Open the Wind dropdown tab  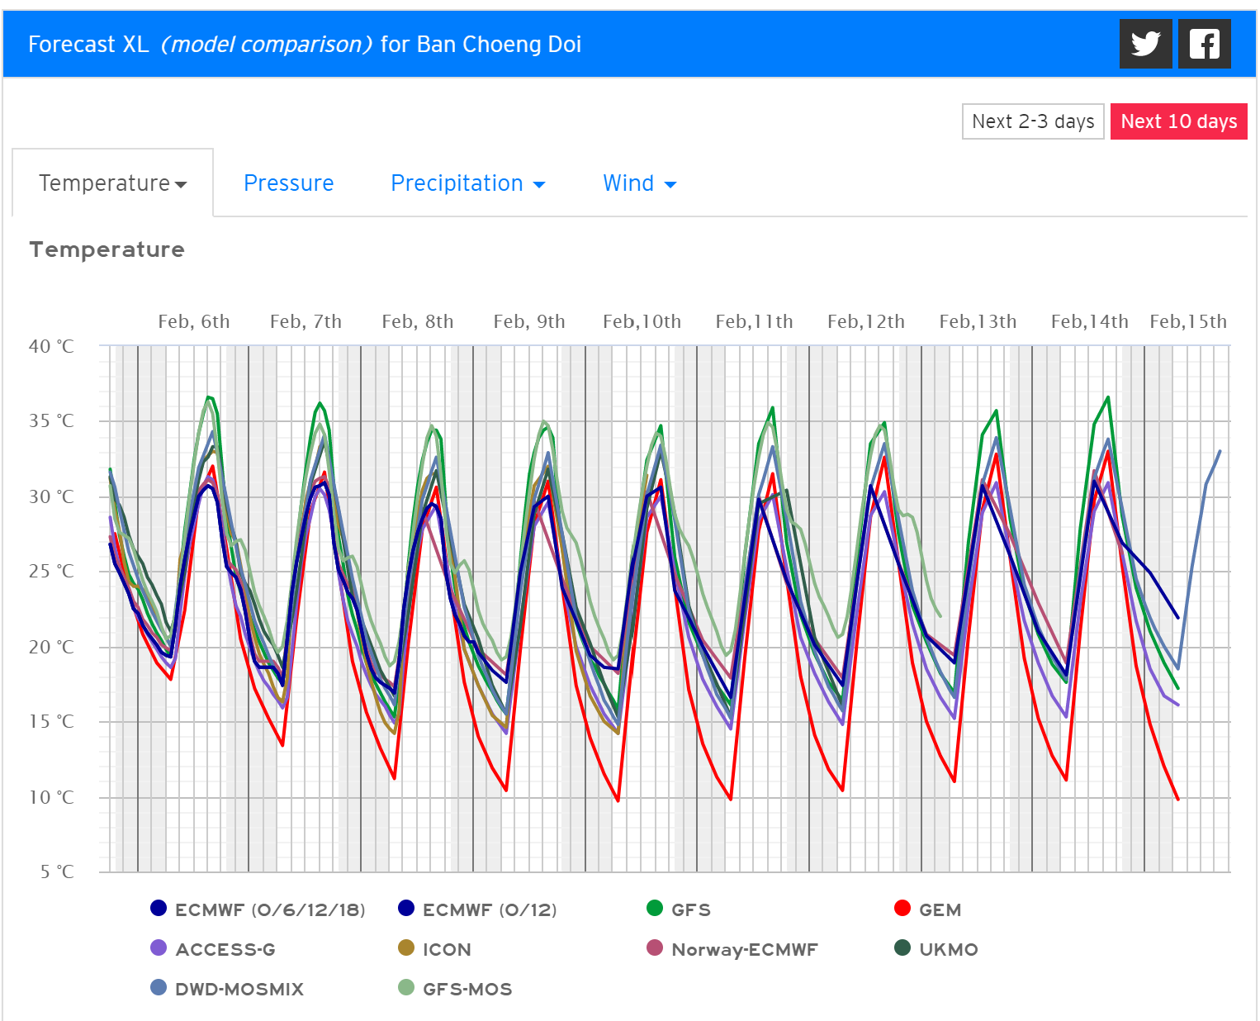[639, 183]
